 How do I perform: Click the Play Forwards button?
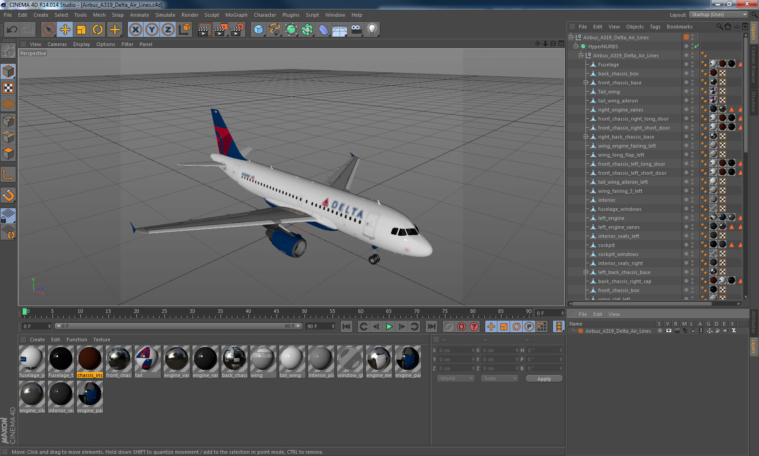pos(389,326)
